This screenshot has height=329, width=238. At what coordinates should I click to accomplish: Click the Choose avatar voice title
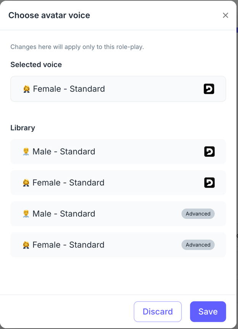(49, 15)
